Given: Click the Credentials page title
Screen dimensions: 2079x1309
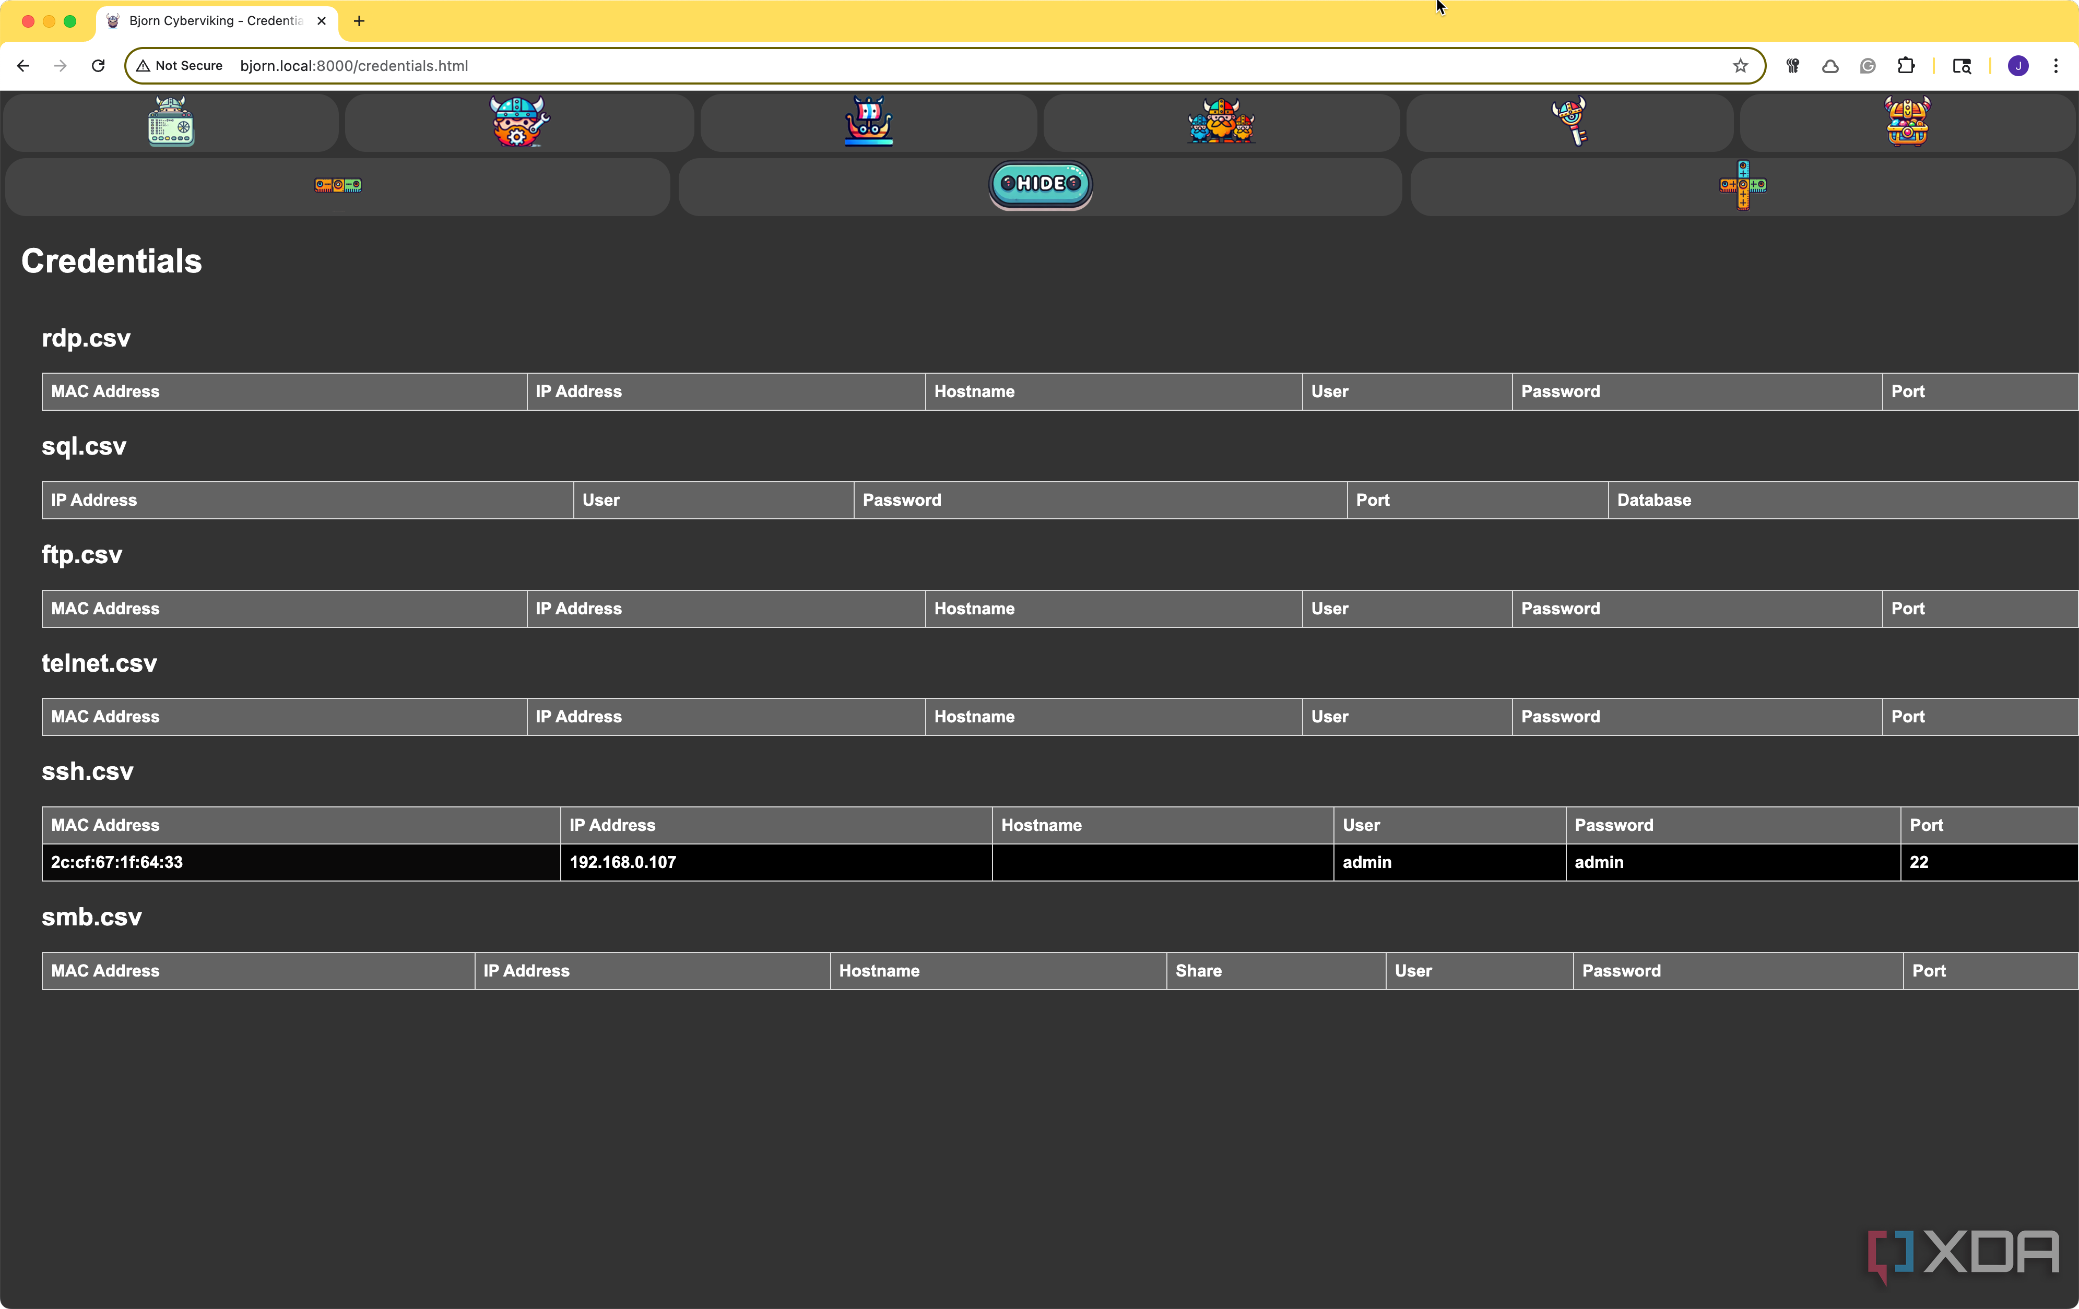Looking at the screenshot, I should tap(111, 261).
